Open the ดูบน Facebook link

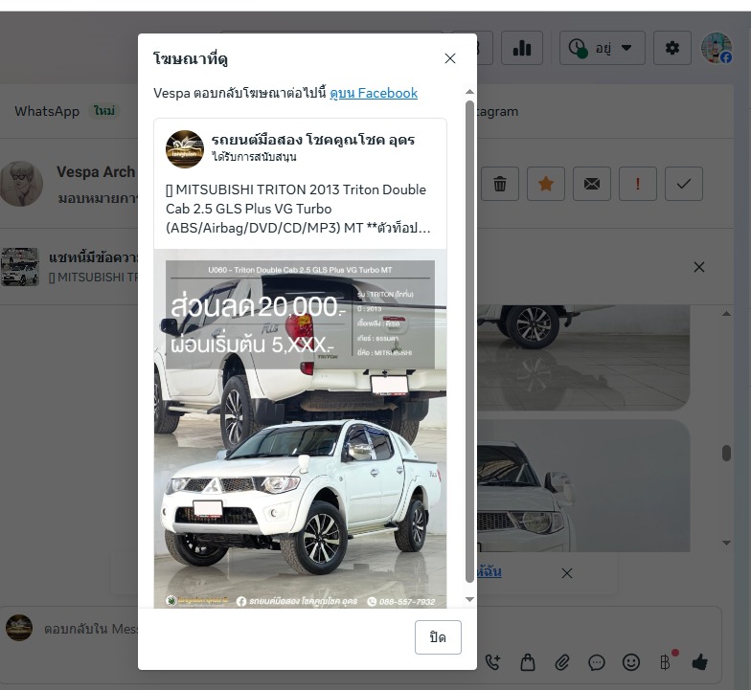374,93
